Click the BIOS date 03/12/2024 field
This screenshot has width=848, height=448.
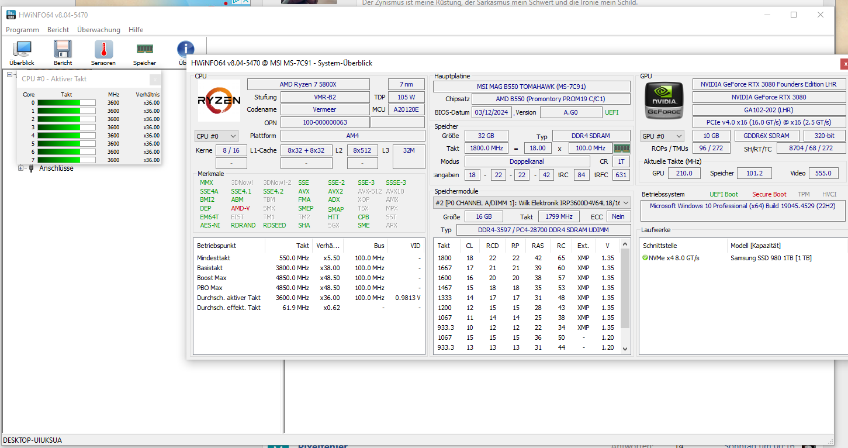492,112
